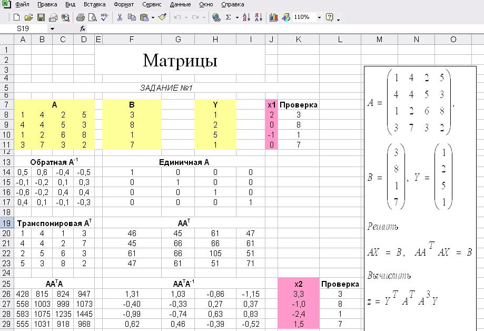
Task: Toggle the Drawing toolbar icon
Action: [286, 17]
